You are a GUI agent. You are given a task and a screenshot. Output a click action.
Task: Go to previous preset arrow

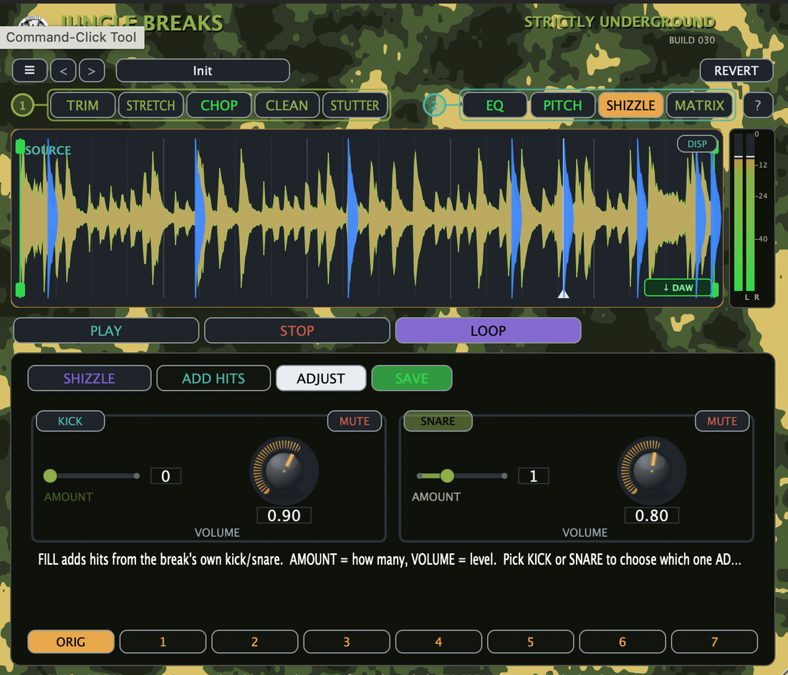[x=63, y=70]
